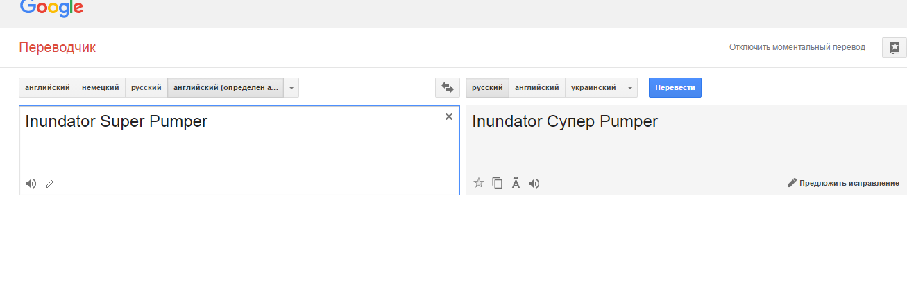
Task: Select German as source language
Action: pyautogui.click(x=100, y=88)
